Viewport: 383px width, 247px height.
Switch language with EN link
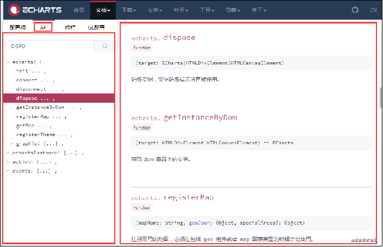[x=373, y=10]
